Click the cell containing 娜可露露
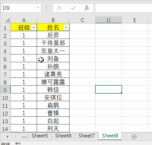The image size is (152, 145). coord(53,82)
